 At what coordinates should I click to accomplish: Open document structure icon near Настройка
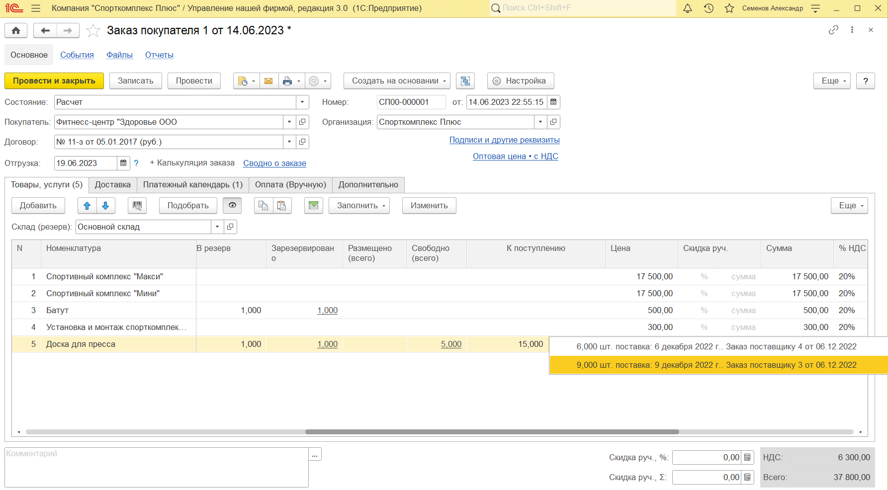tap(465, 81)
